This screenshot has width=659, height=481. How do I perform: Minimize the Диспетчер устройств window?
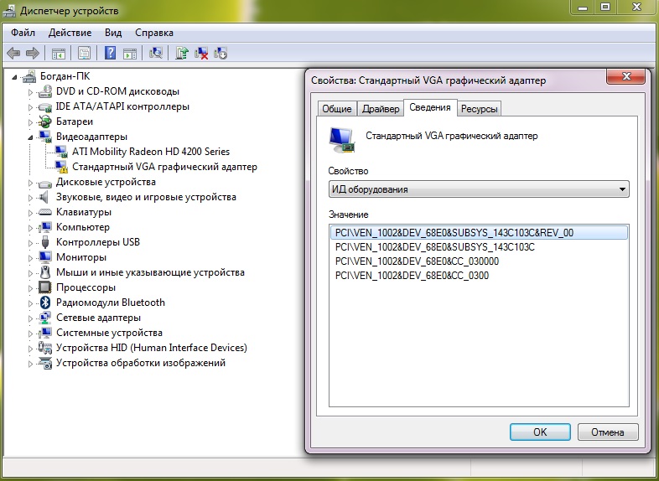tap(583, 6)
